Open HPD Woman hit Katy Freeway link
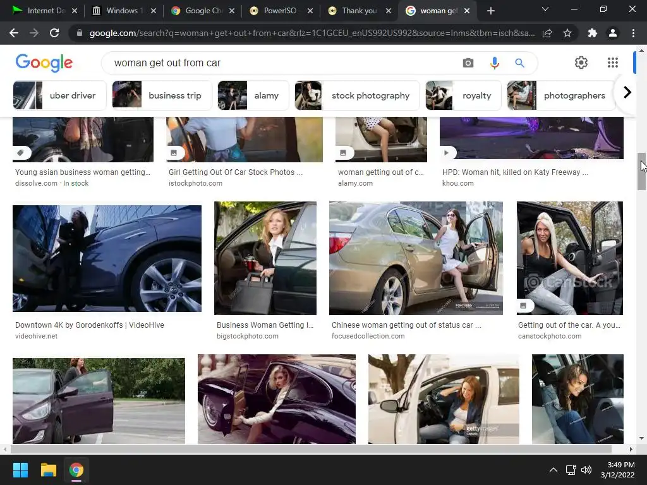The image size is (647, 485). pyautogui.click(x=516, y=172)
